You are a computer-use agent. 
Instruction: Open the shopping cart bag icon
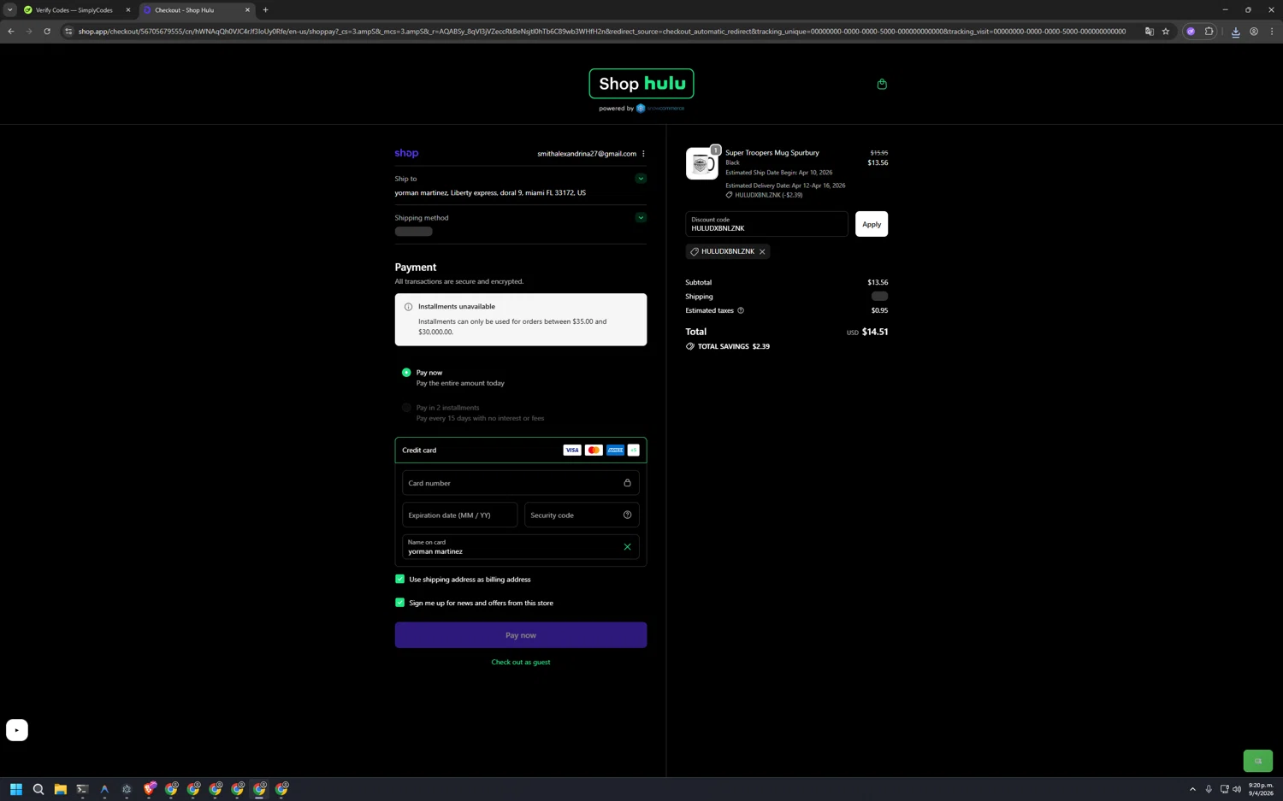[x=882, y=84]
